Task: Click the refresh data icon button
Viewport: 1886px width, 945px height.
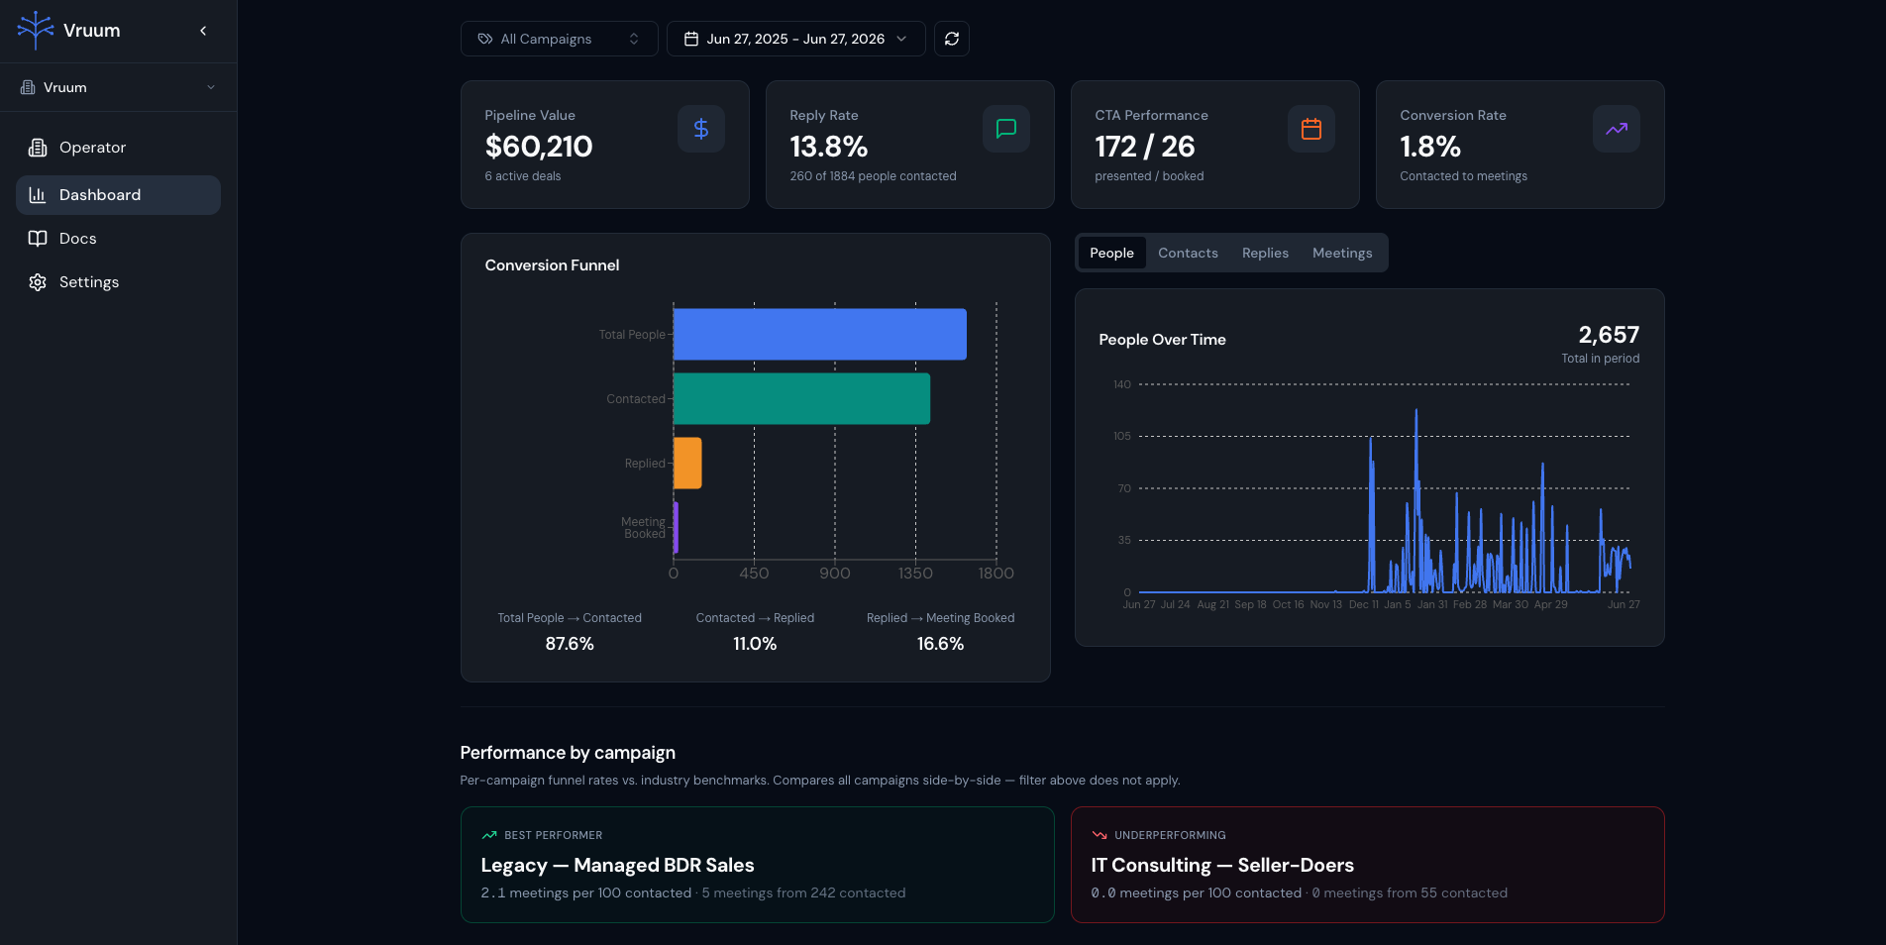Action: [952, 39]
